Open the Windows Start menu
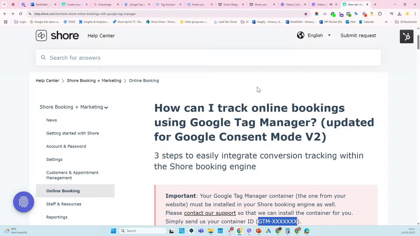The width and height of the screenshot is (420, 236). click(x=113, y=231)
